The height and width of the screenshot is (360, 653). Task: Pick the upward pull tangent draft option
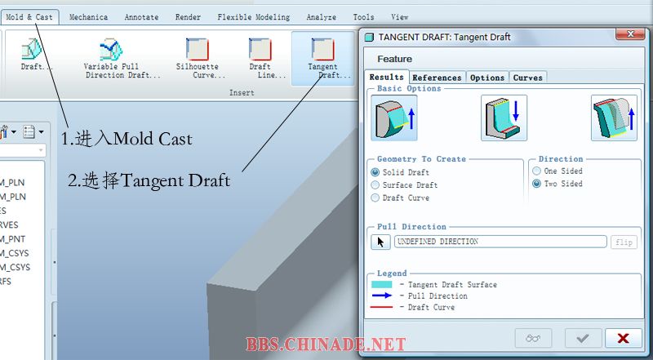394,118
